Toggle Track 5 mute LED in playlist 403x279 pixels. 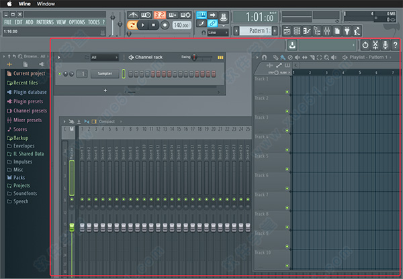287,169
